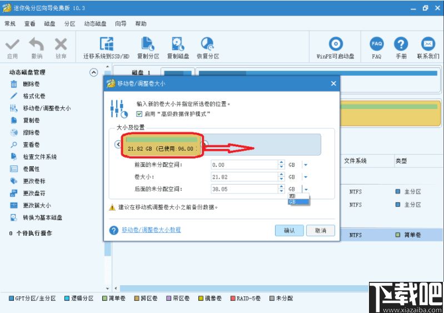
Task: Open unit dropdown for volume size (卷大小)
Action: tap(306, 177)
